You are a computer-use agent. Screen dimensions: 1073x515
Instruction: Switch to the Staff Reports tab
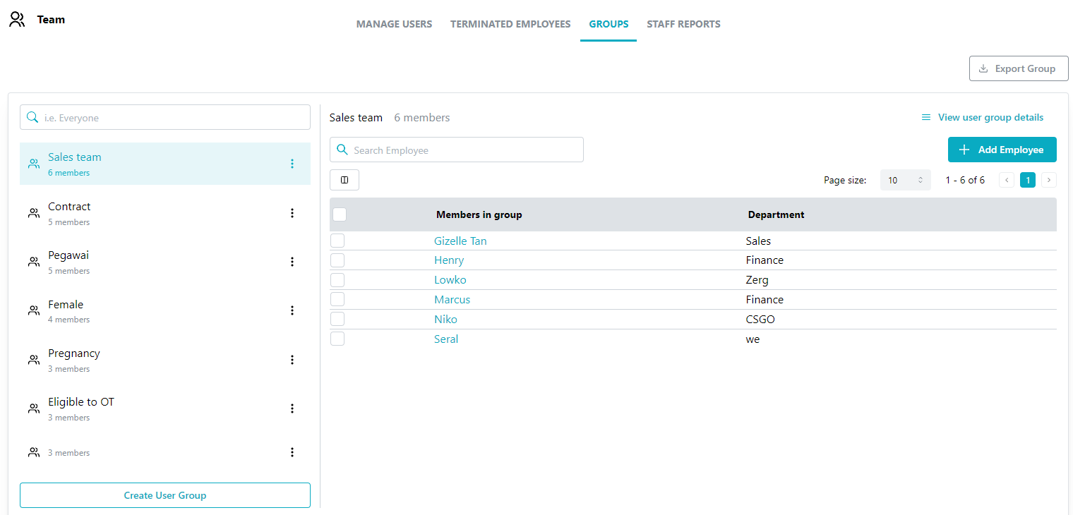pyautogui.click(x=683, y=24)
